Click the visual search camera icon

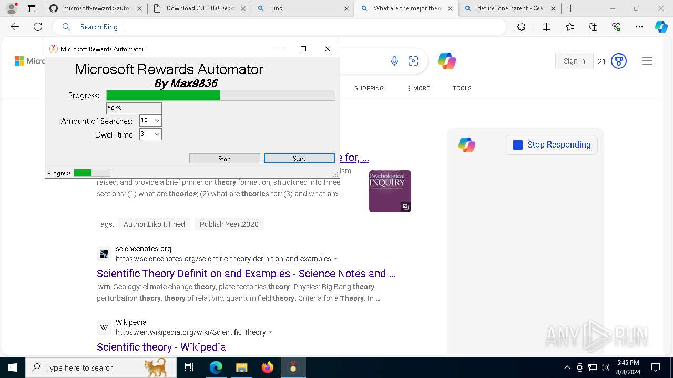[413, 61]
